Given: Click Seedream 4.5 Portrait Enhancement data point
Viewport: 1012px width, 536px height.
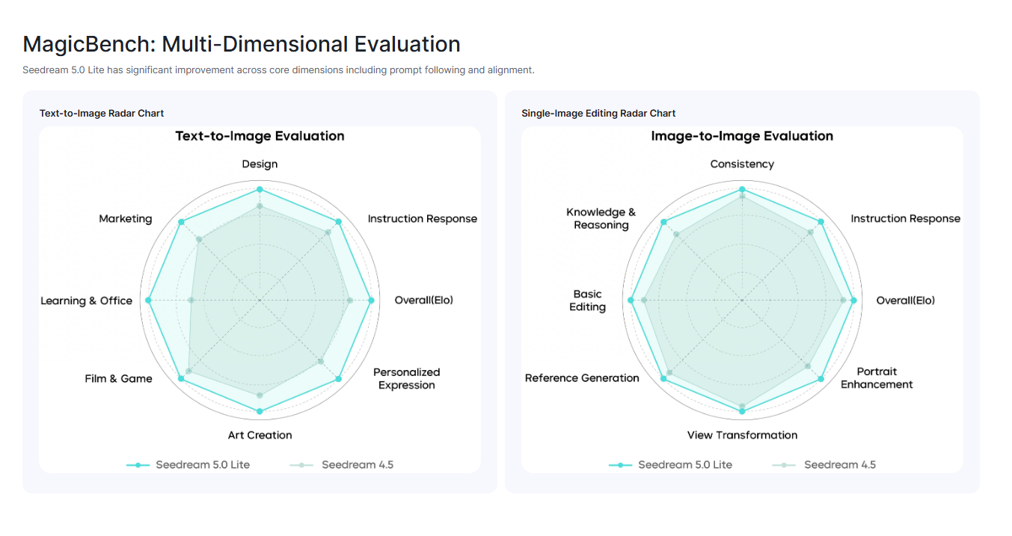Looking at the screenshot, I should [808, 366].
